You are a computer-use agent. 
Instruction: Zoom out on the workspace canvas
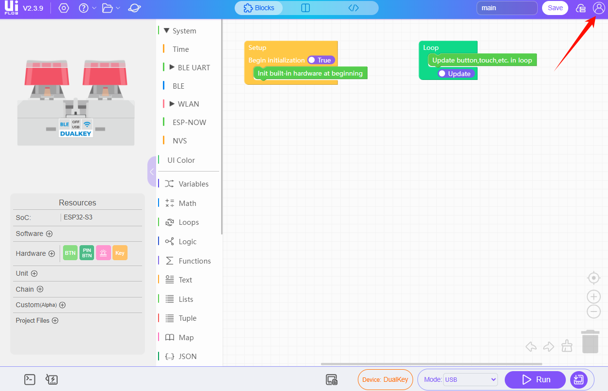[x=593, y=312]
